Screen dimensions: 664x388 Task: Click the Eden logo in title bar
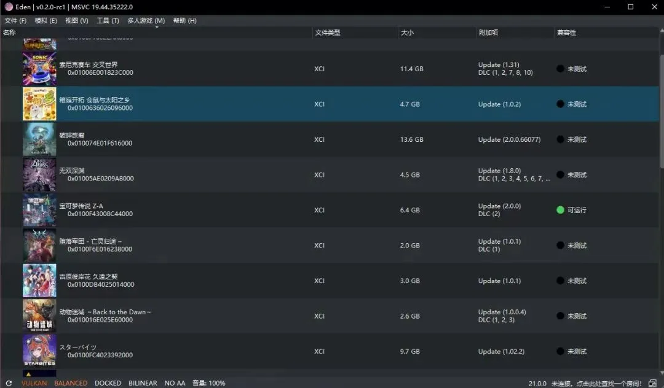click(9, 7)
